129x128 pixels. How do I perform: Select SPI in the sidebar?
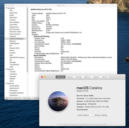pyautogui.click(x=11, y=60)
